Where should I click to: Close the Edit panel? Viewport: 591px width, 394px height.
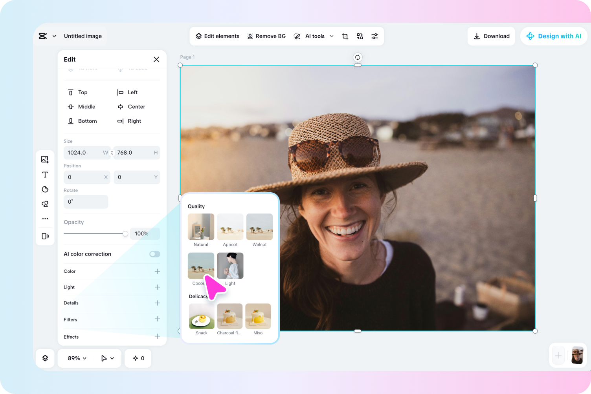[x=156, y=59]
